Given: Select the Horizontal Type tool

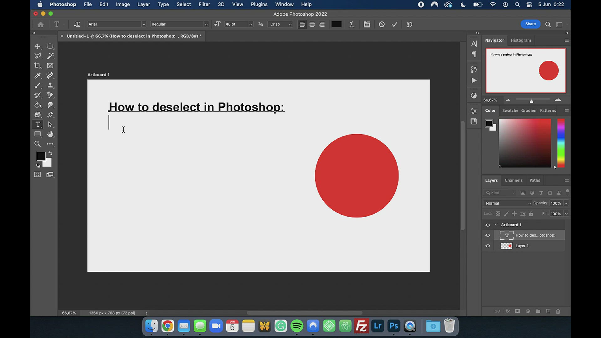Looking at the screenshot, I should coord(38,125).
